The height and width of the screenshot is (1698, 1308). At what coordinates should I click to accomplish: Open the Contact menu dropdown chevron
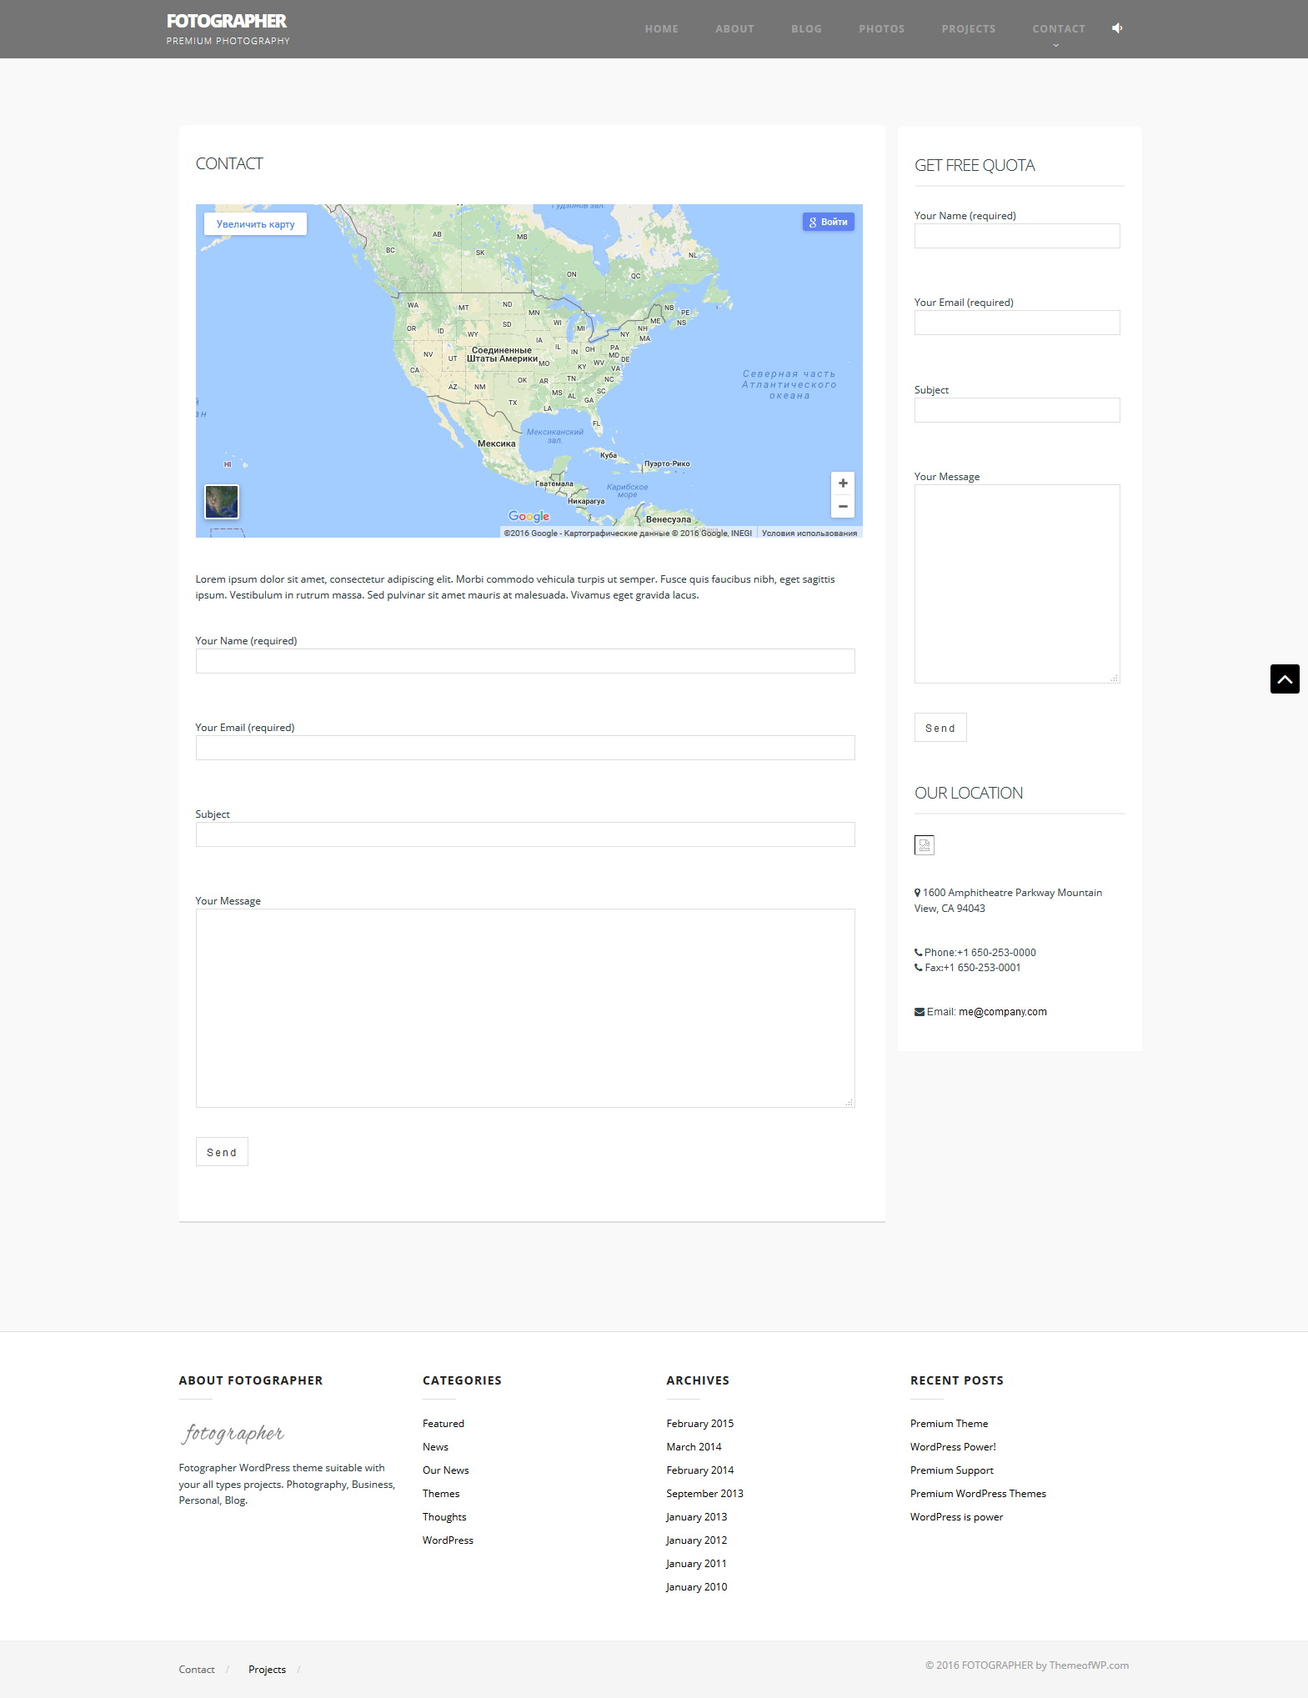(x=1056, y=45)
